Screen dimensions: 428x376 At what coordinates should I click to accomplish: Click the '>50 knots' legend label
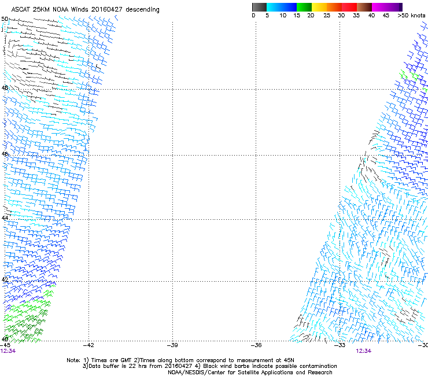click(411, 16)
